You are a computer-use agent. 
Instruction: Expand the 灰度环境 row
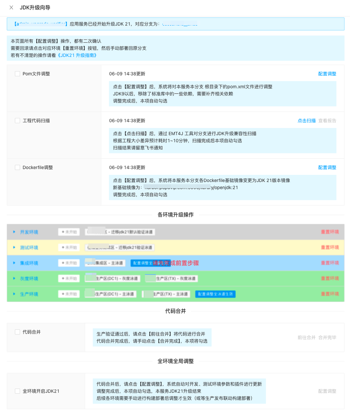click(14, 278)
